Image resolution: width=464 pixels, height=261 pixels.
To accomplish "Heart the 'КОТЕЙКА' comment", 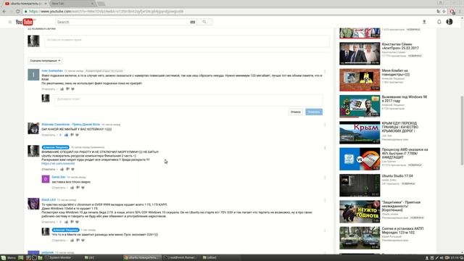I will tap(78, 135).
